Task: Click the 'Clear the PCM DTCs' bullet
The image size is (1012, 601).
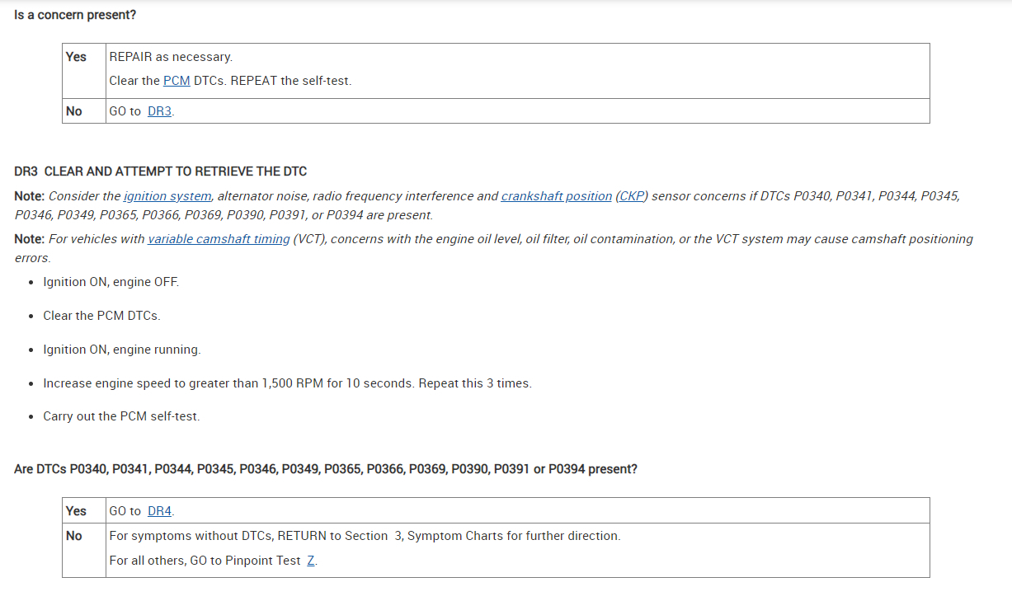Action: click(101, 316)
